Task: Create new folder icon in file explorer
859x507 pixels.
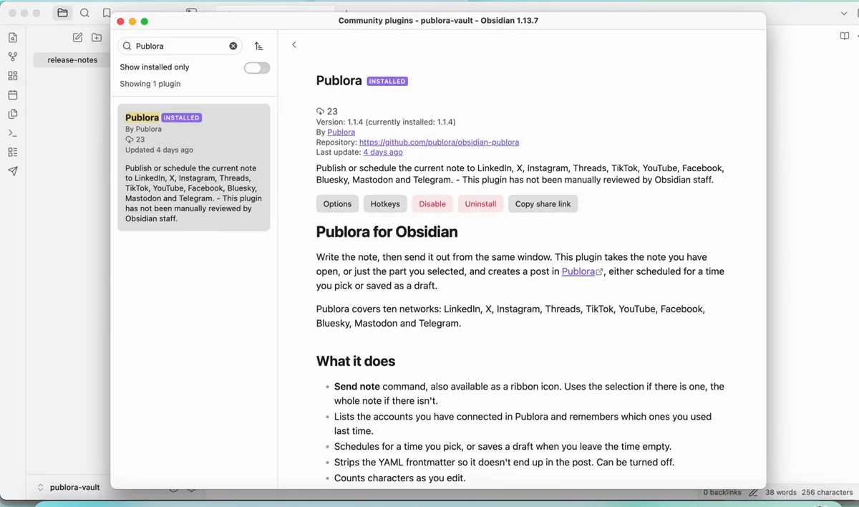Action: coord(97,37)
